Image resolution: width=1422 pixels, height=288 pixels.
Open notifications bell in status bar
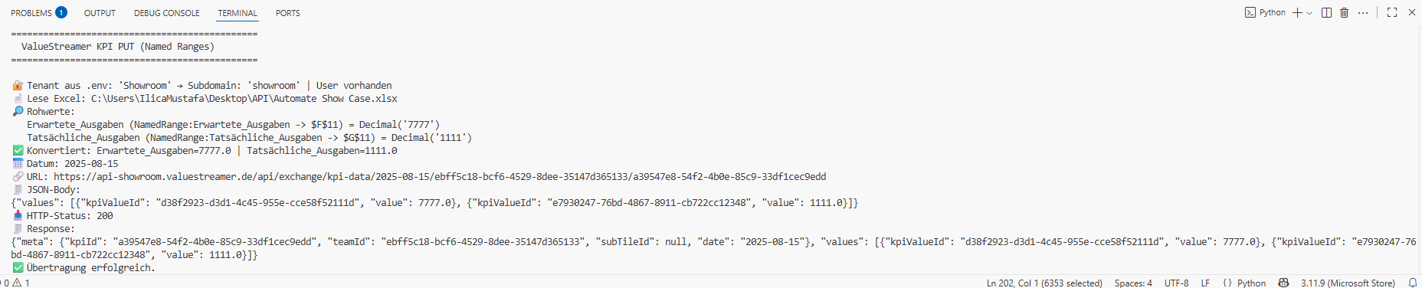tap(1413, 283)
